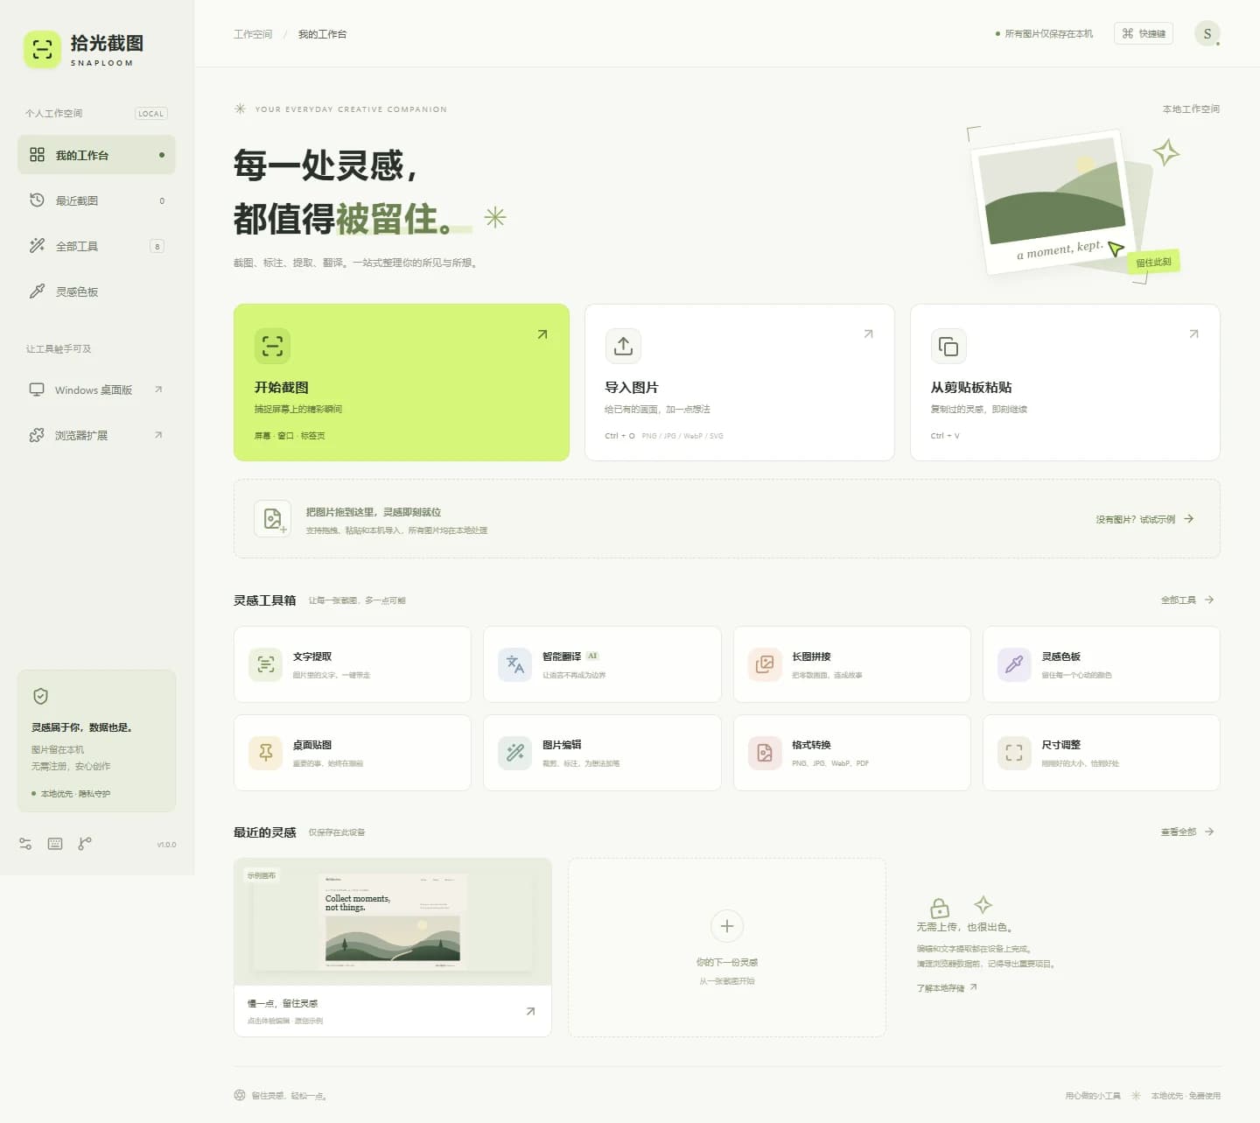The image size is (1260, 1123).
Task: Open keyboard shortcuts icon at sidebar bottom
Action: tap(55, 844)
